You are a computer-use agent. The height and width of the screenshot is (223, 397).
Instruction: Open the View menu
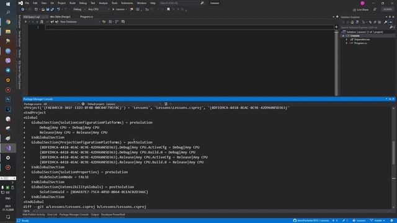44,3
